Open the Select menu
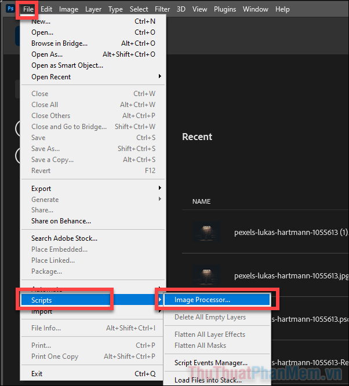This screenshot has width=349, height=386. click(x=139, y=9)
